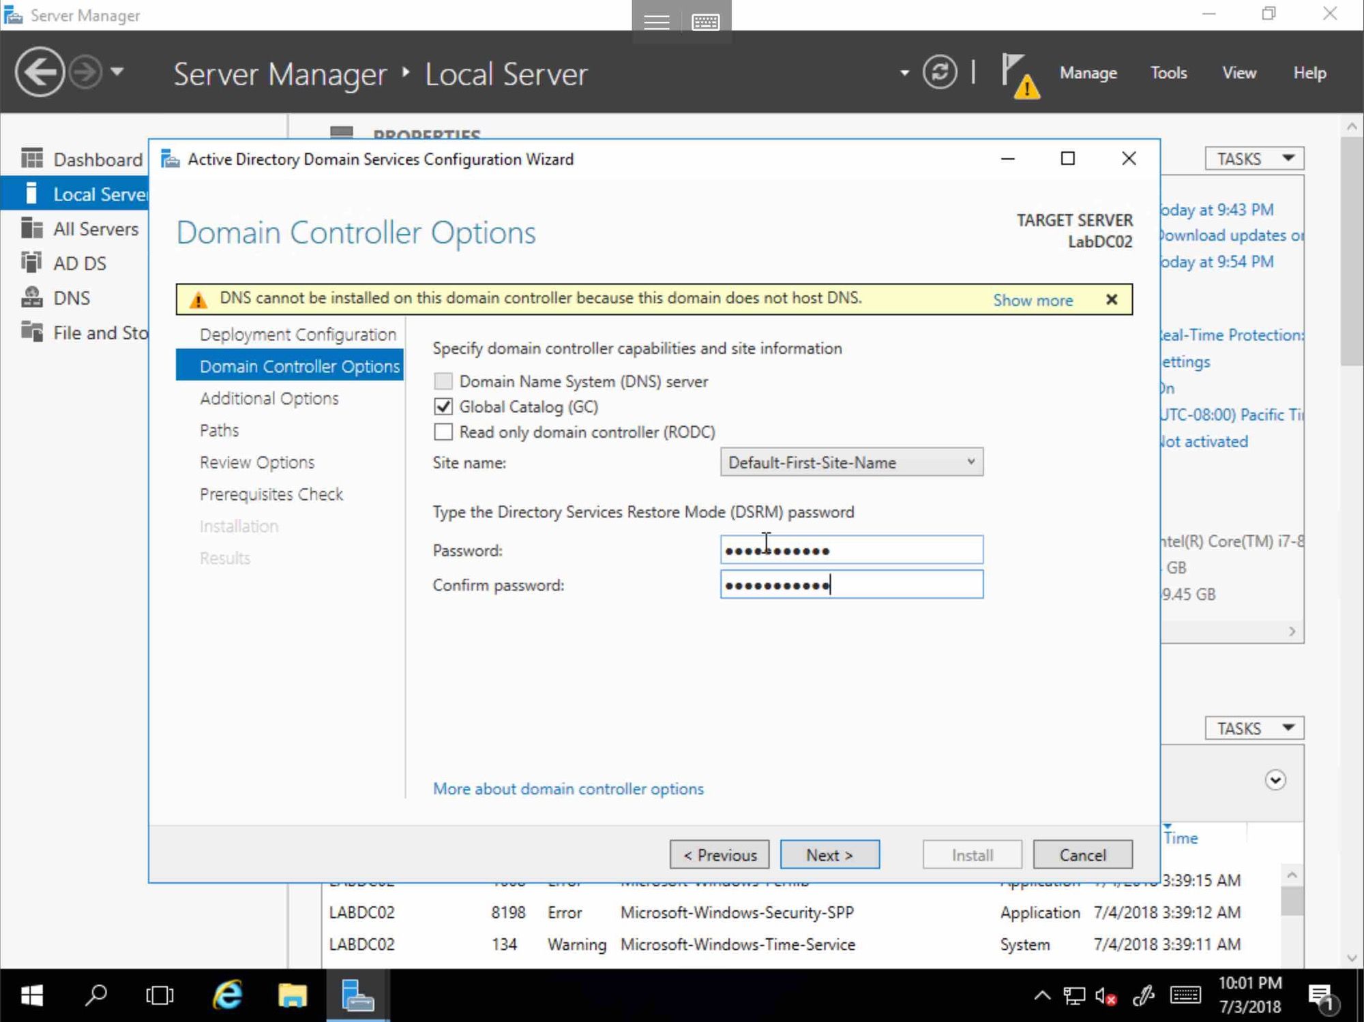This screenshot has height=1022, width=1364.
Task: Go to Prerequisites Check step
Action: [271, 494]
